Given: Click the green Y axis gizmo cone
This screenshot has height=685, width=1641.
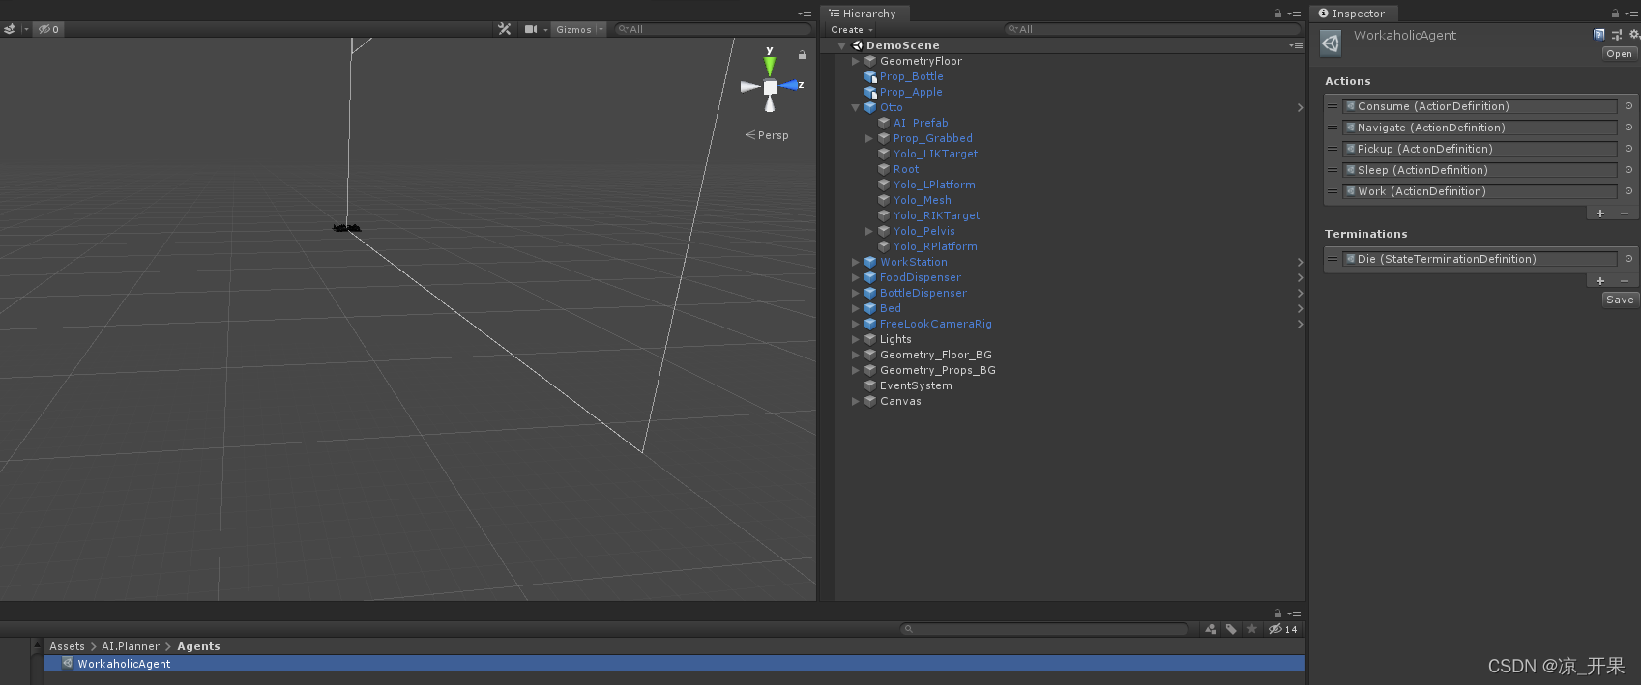Looking at the screenshot, I should click(770, 66).
